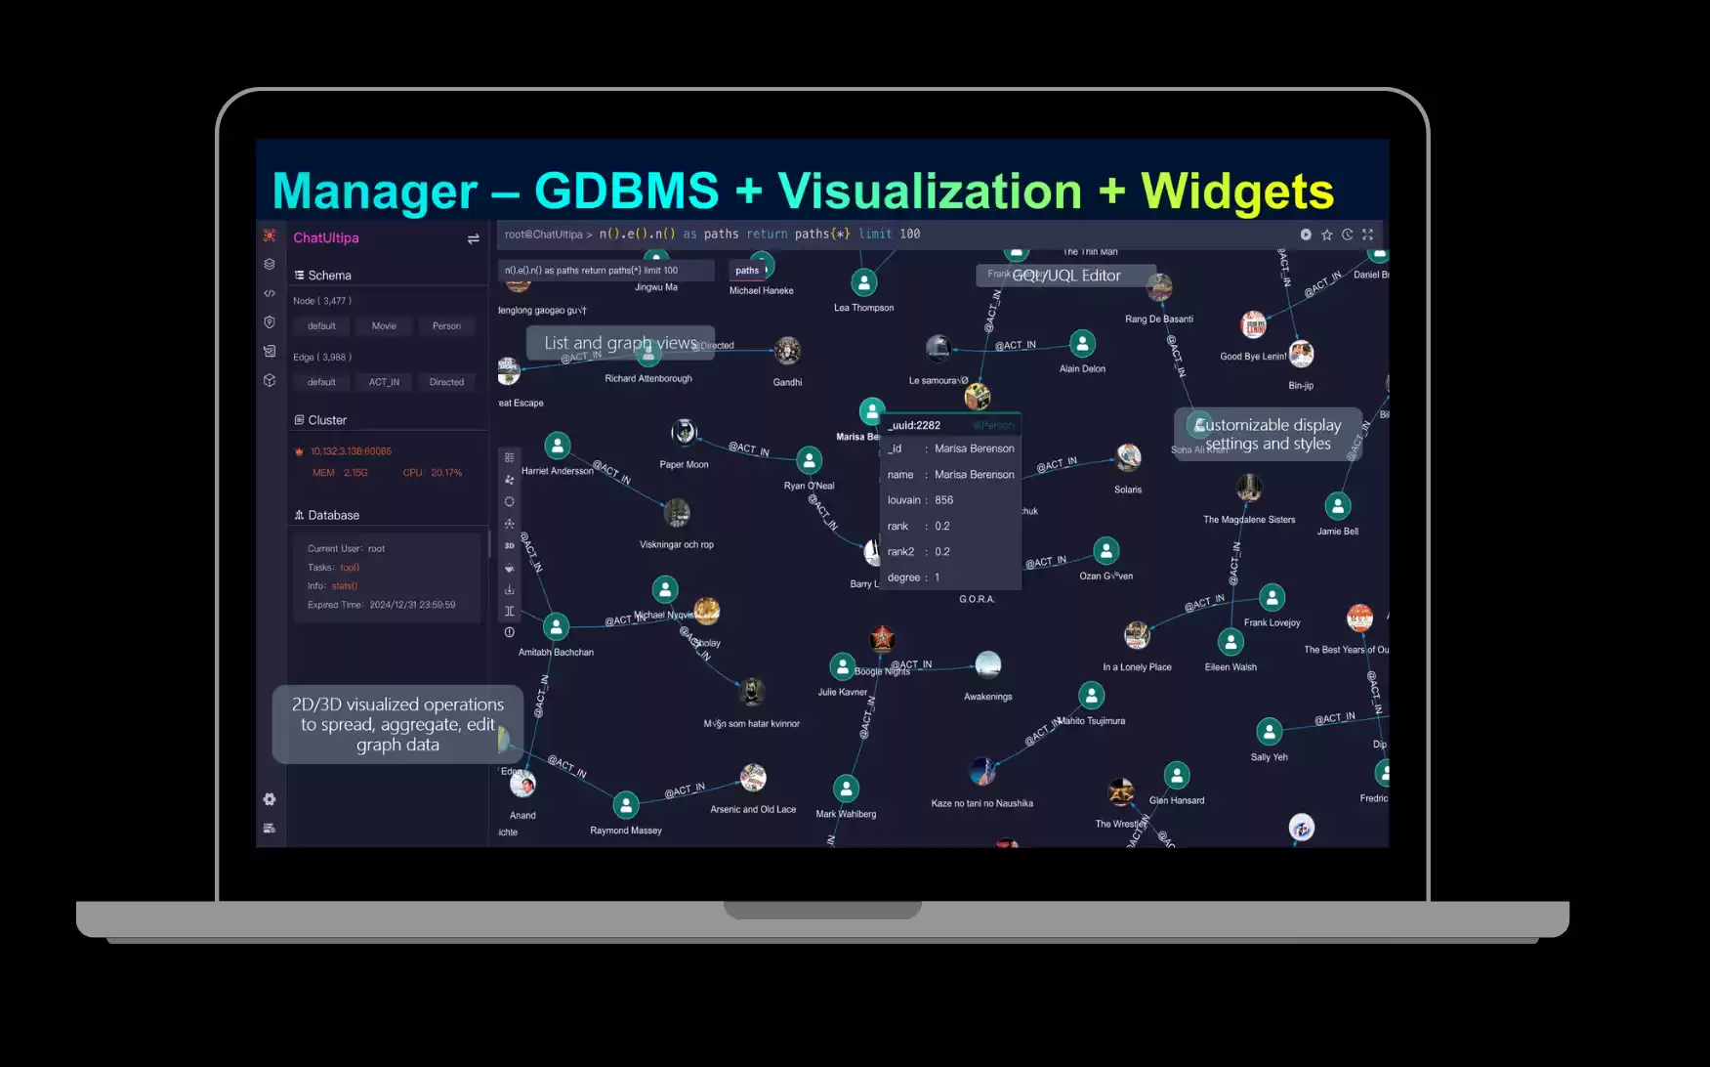Toggle 3D graph view mode
Image resolution: width=1710 pixels, height=1067 pixels.
[x=509, y=545]
